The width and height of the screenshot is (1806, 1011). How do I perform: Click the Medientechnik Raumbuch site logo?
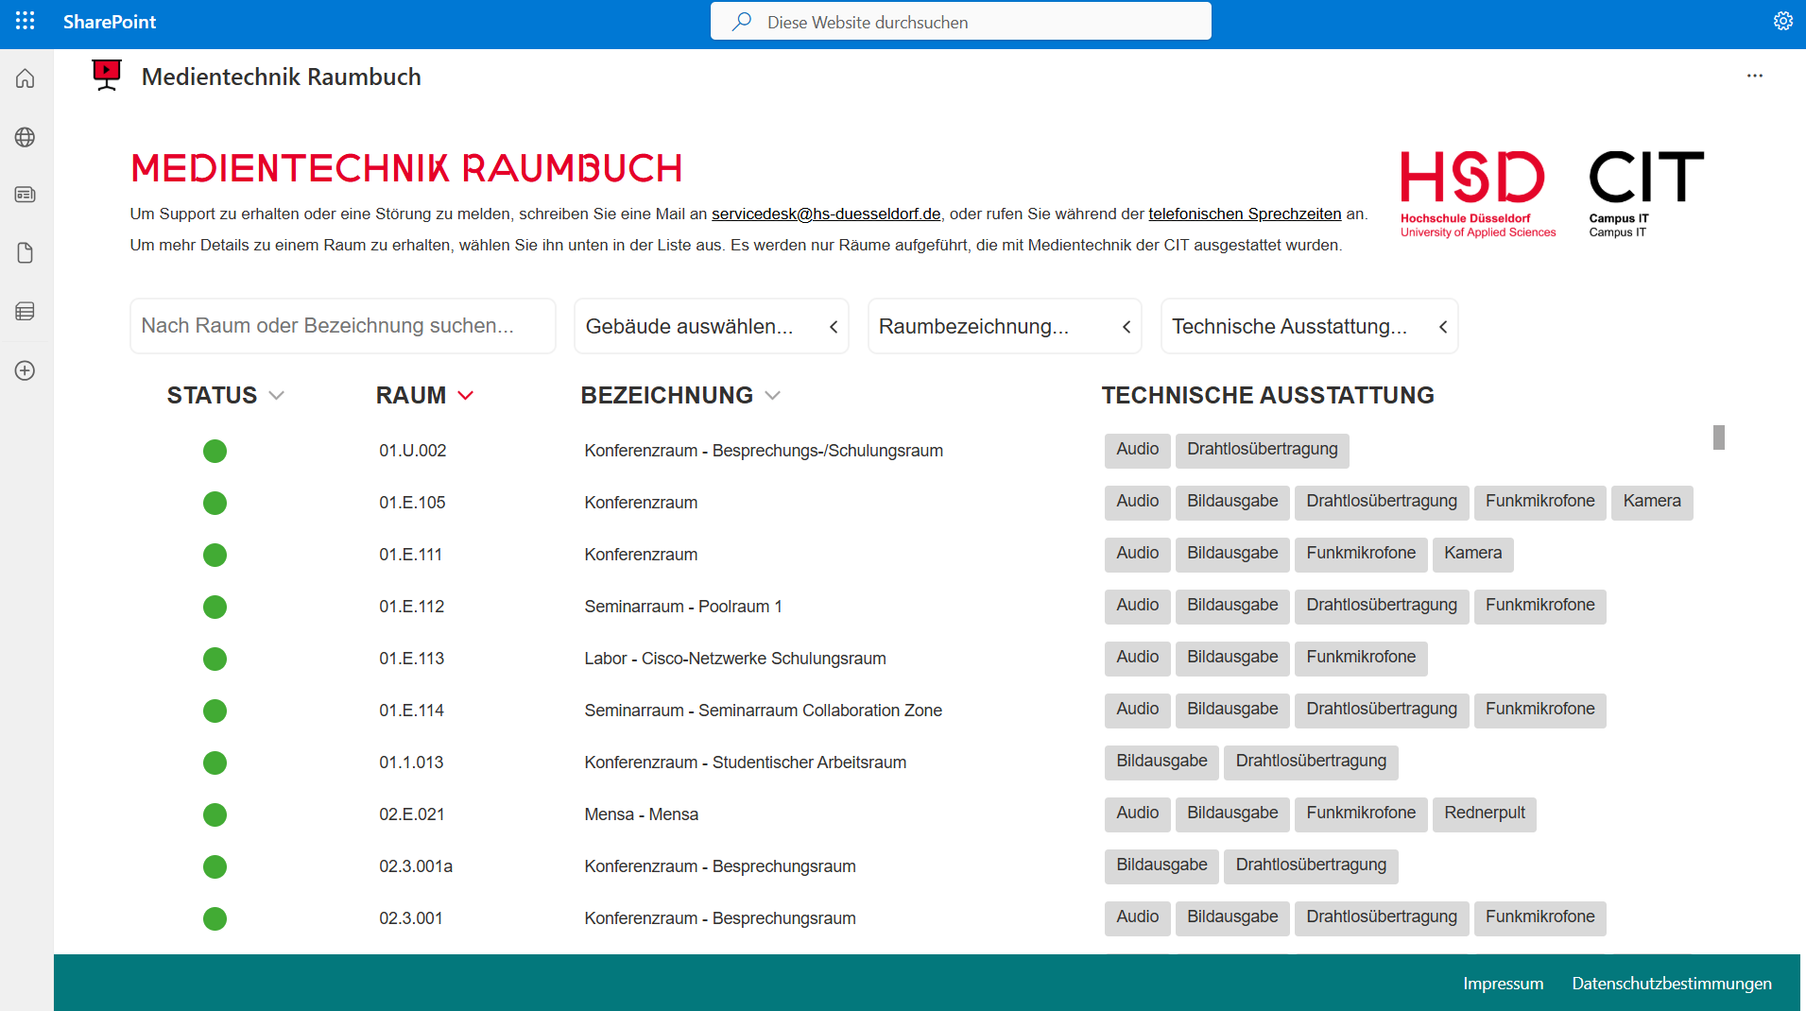click(x=107, y=76)
